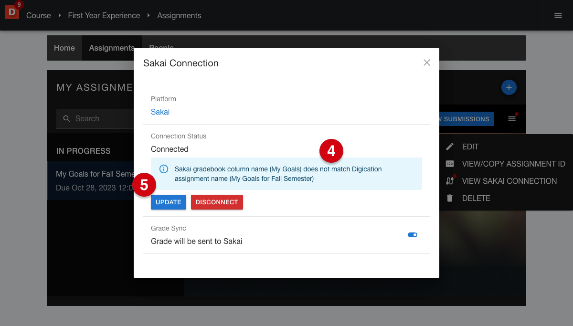Click the pencil Edit icon
The image size is (573, 326).
coord(450,147)
